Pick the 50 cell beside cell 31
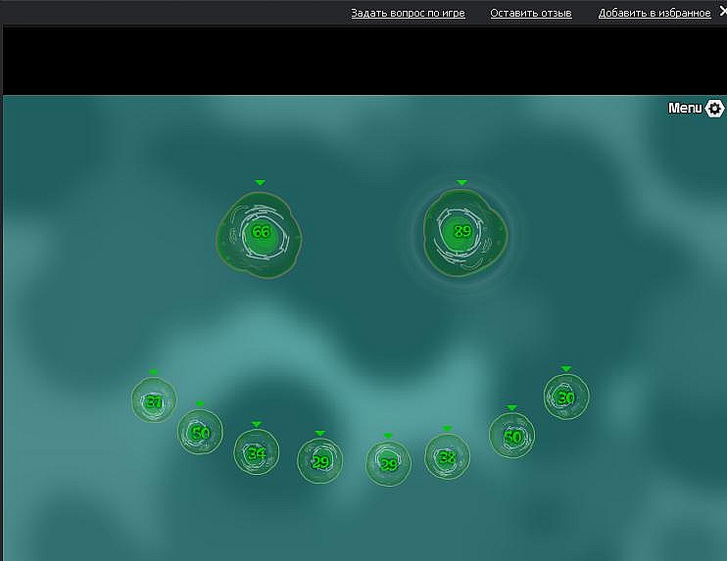The image size is (727, 561). click(x=200, y=432)
